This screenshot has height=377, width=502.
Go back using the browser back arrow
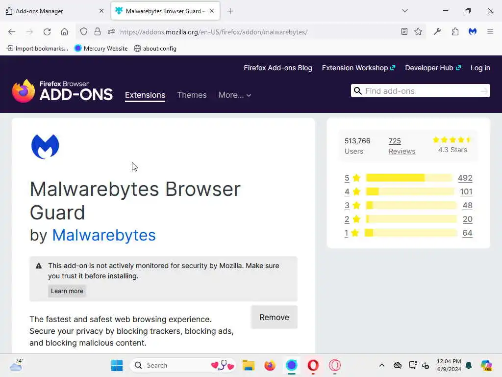(x=12, y=32)
